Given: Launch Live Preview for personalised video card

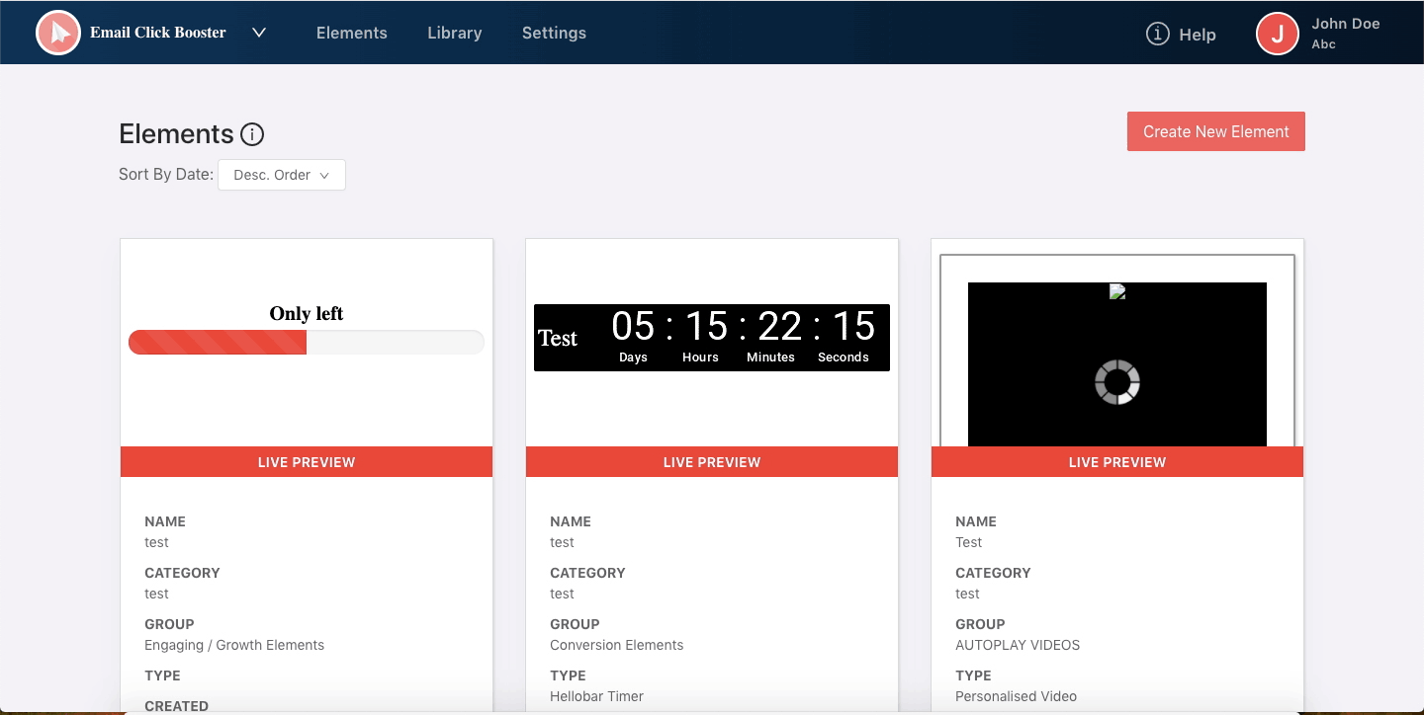Looking at the screenshot, I should (1117, 462).
